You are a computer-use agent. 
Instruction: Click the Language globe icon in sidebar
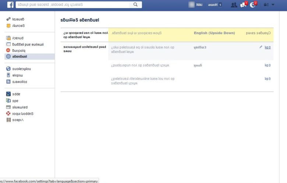[8, 57]
